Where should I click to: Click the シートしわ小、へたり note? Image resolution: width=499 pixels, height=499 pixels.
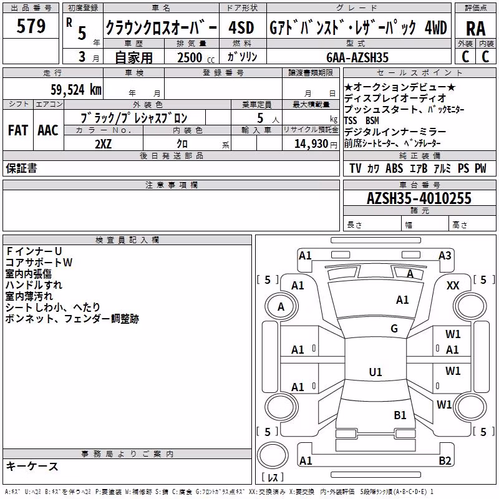click(x=53, y=307)
